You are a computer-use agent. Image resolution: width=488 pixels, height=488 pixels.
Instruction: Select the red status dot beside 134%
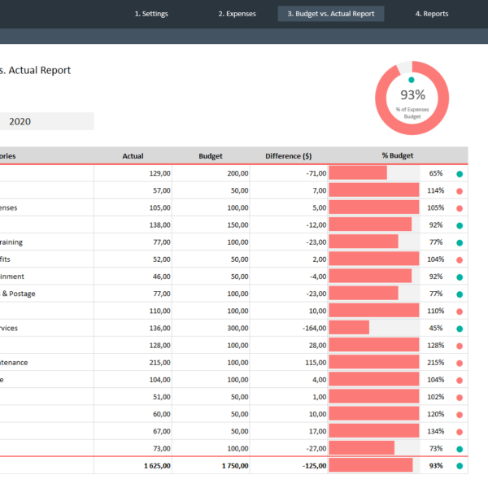(460, 431)
